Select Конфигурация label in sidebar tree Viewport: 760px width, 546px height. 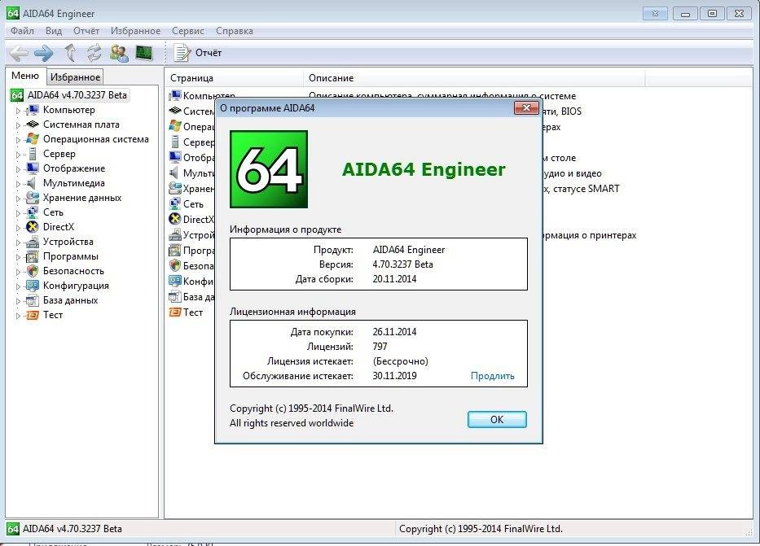[x=76, y=286]
